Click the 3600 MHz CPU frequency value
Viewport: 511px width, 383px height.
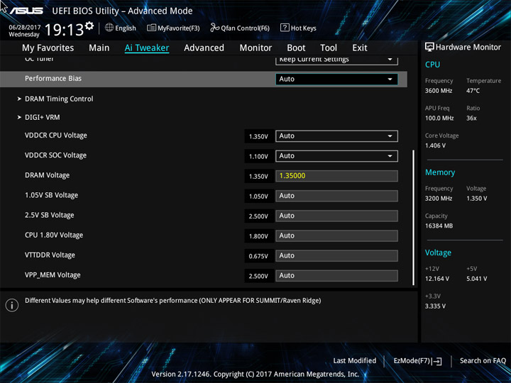439,91
